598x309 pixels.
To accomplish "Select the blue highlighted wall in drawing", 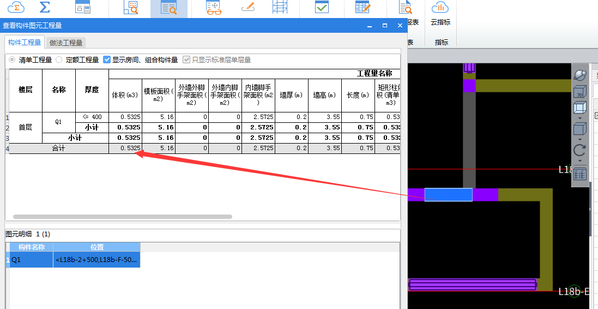I will click(449, 194).
